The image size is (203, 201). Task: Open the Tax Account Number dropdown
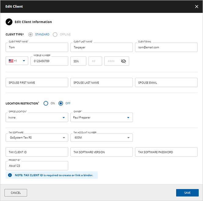click(128, 138)
